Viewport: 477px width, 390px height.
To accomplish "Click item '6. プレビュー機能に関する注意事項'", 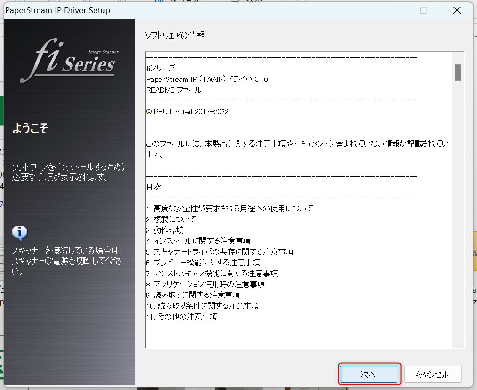I will click(x=203, y=263).
